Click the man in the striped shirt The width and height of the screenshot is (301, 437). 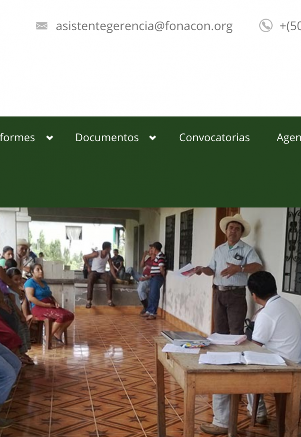(x=155, y=280)
